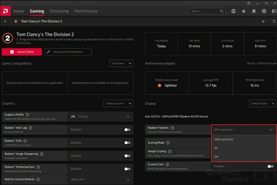Click the Average FPS 72.7 fps tile

211,83
